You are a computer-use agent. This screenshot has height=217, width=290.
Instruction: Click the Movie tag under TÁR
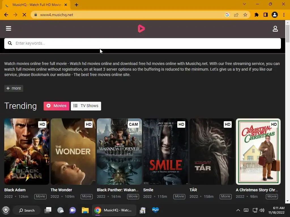(226, 197)
